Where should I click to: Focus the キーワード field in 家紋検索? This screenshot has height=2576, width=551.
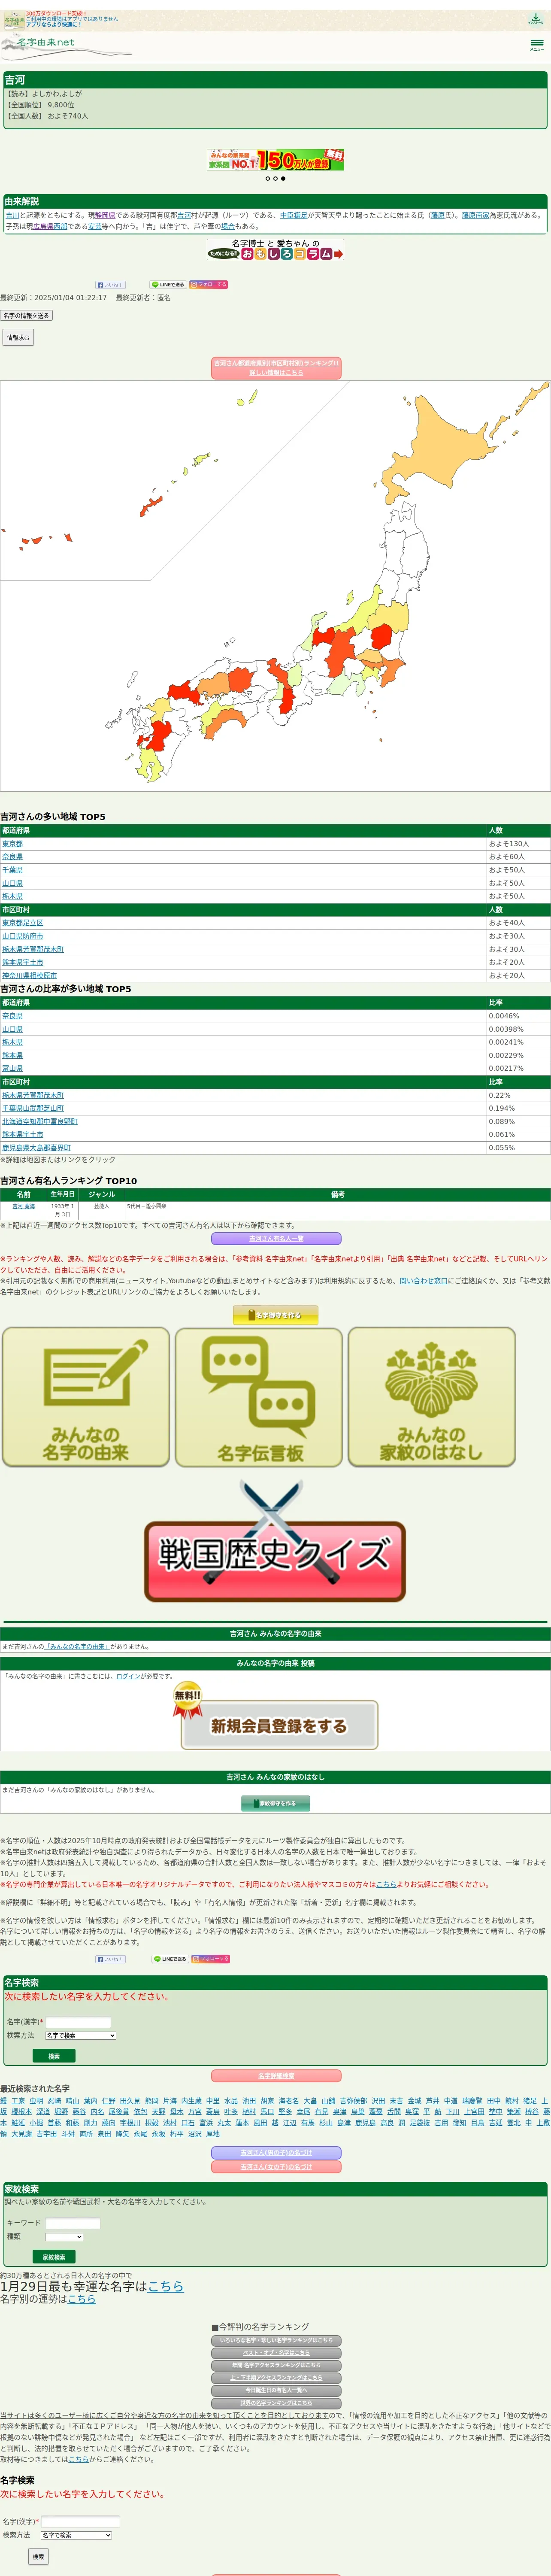(x=72, y=2223)
